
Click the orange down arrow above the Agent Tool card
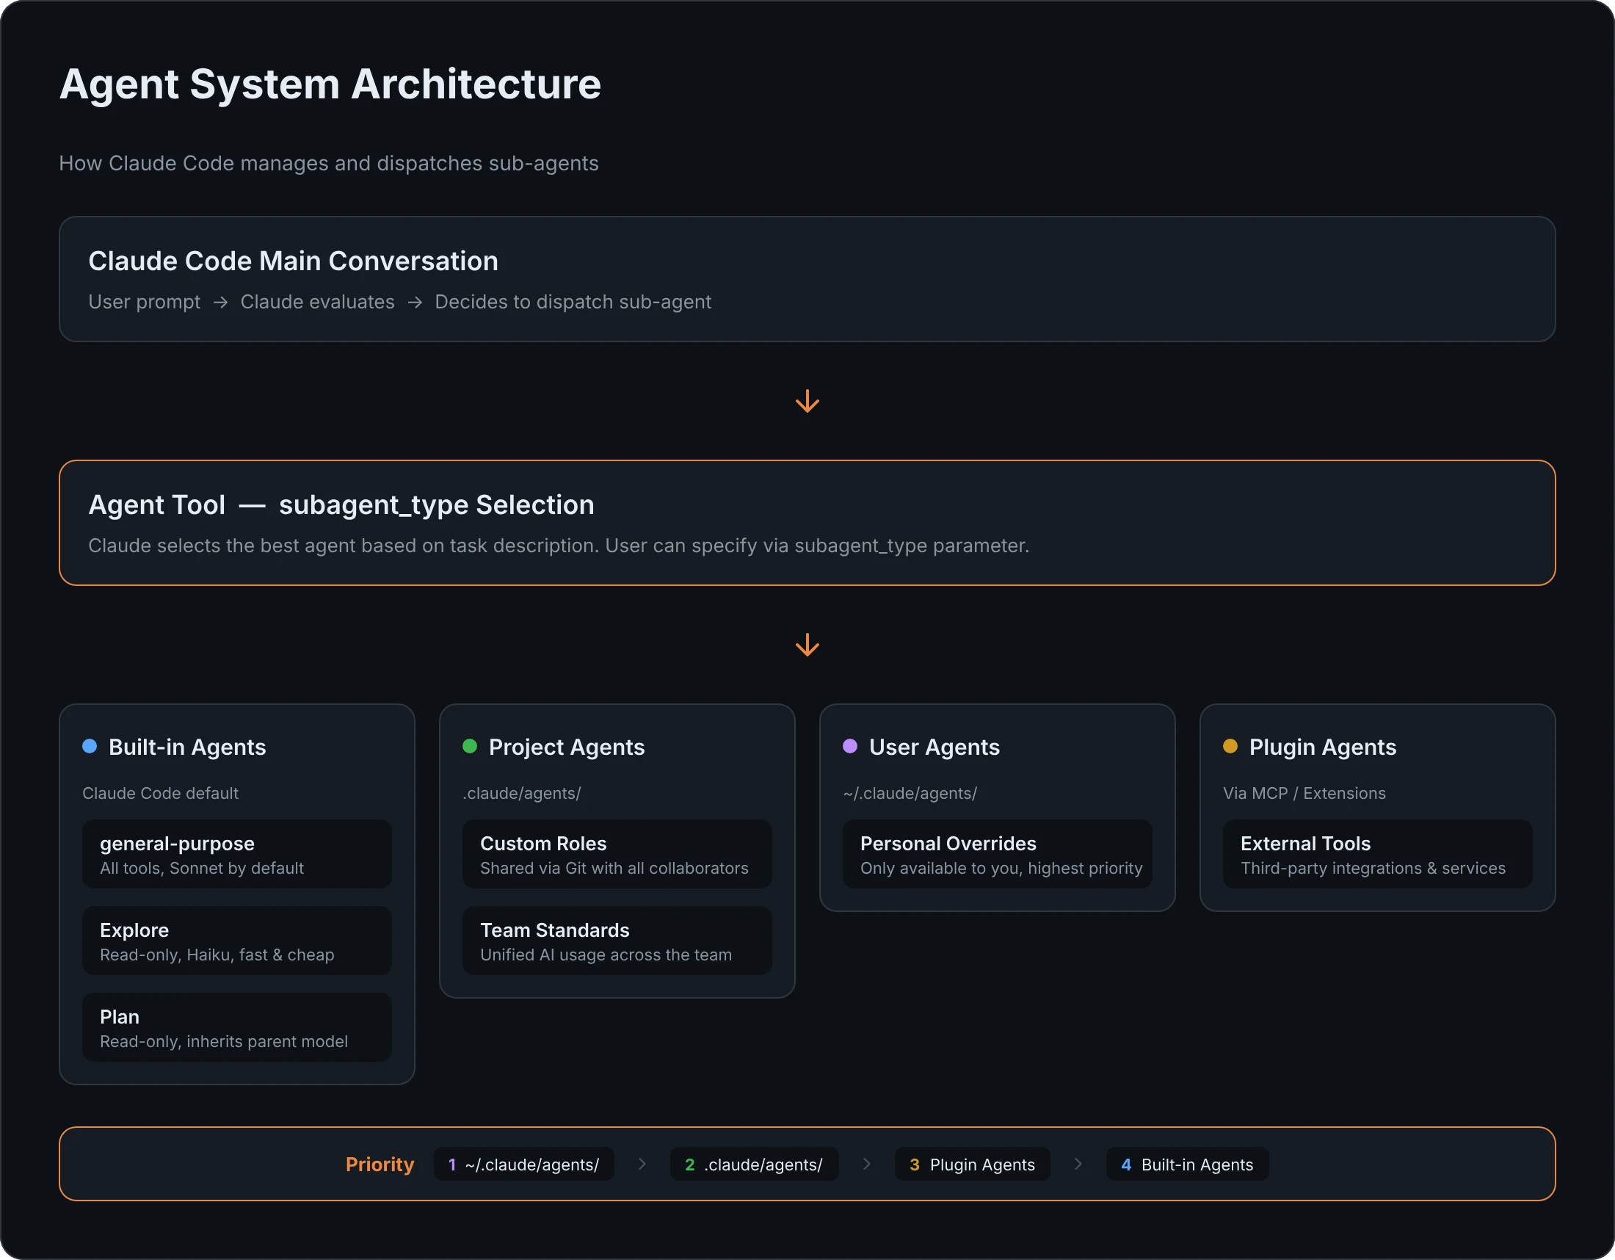tap(807, 402)
